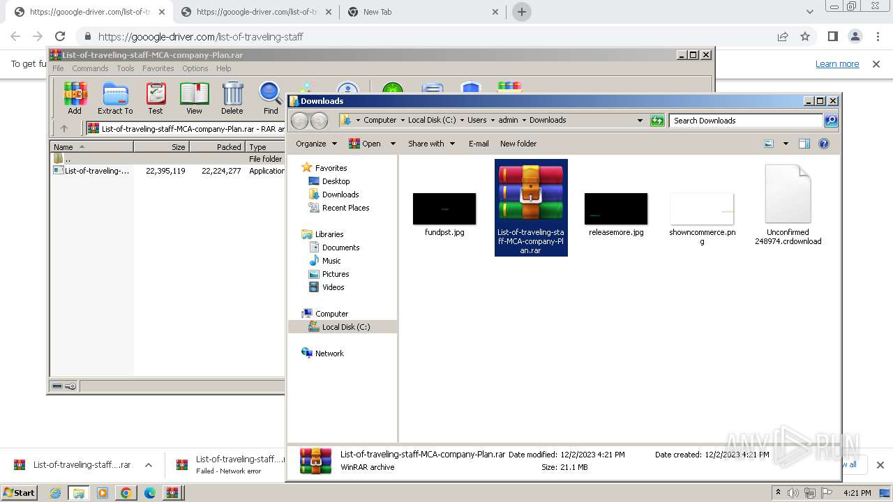The width and height of the screenshot is (893, 502).
Task: Click New folder button
Action: [x=518, y=144]
